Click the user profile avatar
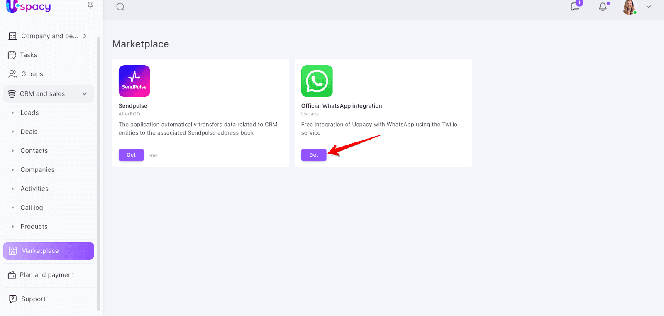The height and width of the screenshot is (316, 664). (x=630, y=7)
